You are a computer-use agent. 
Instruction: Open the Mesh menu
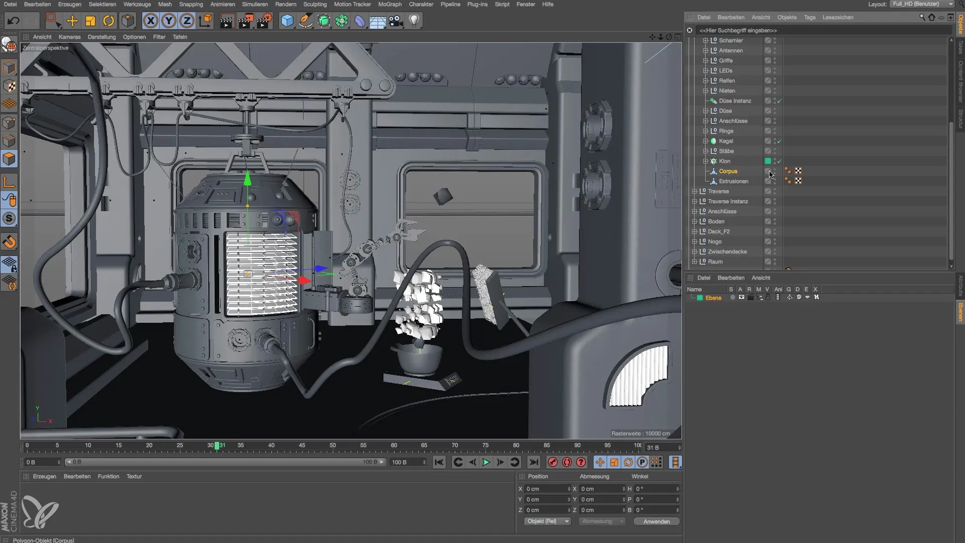click(165, 4)
